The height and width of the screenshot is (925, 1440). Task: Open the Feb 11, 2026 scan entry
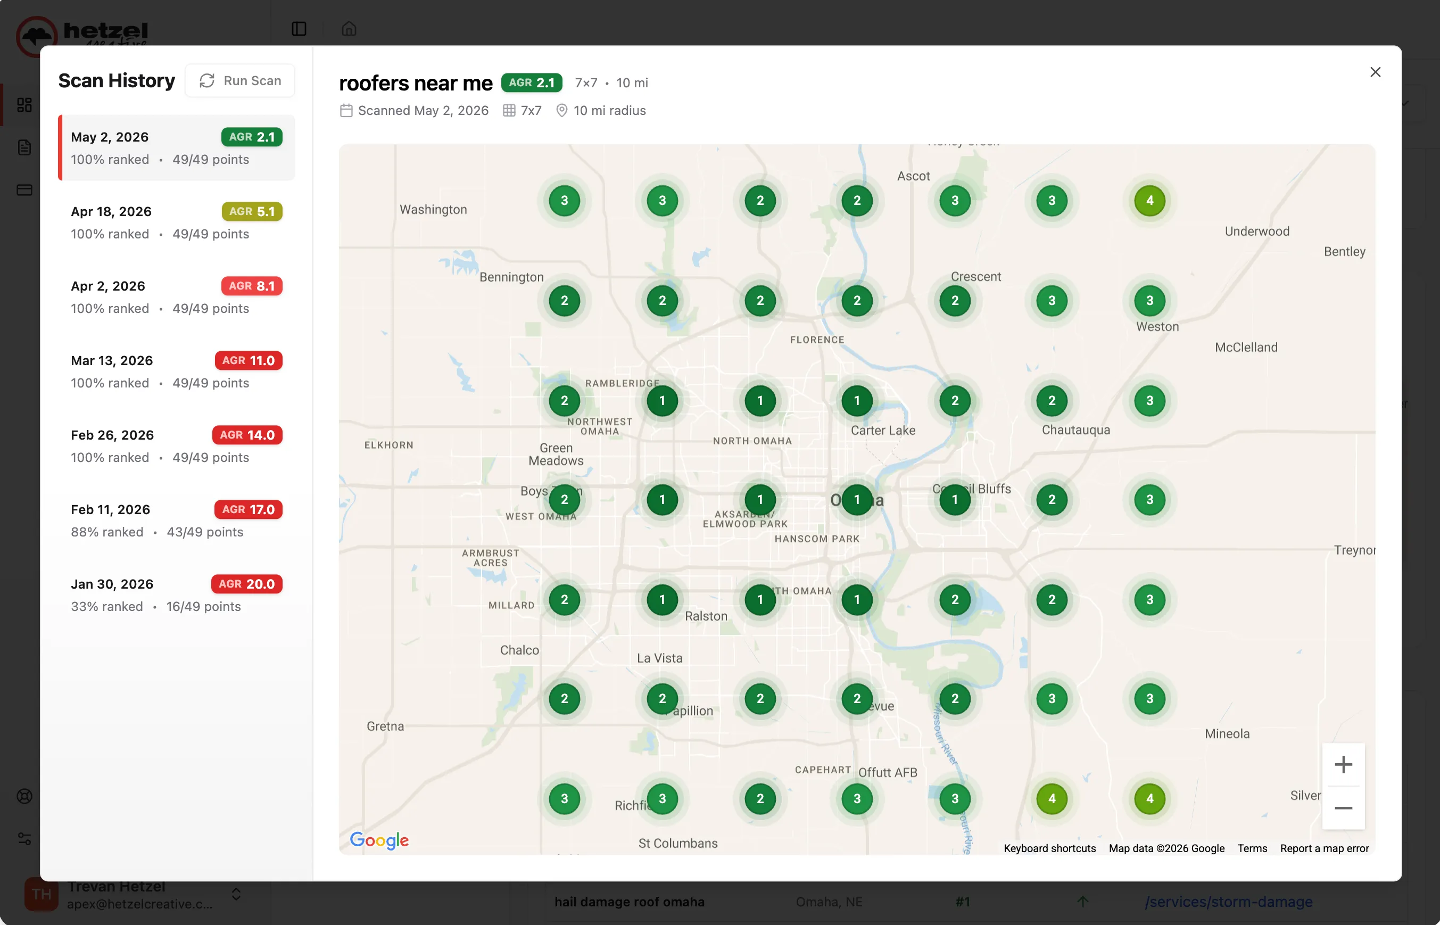177,520
